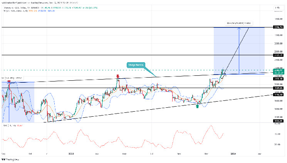Open the USD currency selector on price axis
The image size is (287, 163).
(x=275, y=8)
